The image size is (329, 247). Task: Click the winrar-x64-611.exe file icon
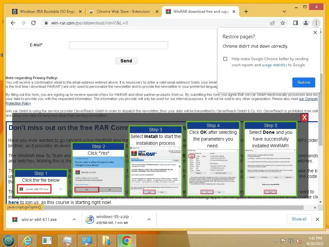(x=15, y=219)
